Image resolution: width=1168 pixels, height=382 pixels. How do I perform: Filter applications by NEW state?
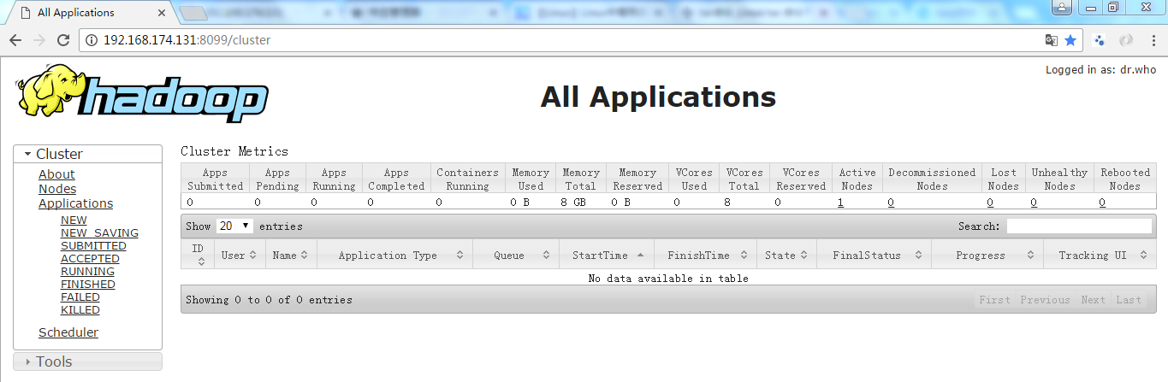point(74,220)
